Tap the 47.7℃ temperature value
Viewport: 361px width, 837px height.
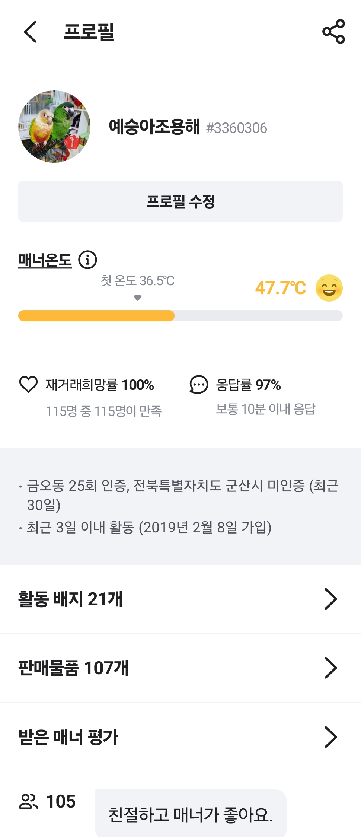(280, 288)
